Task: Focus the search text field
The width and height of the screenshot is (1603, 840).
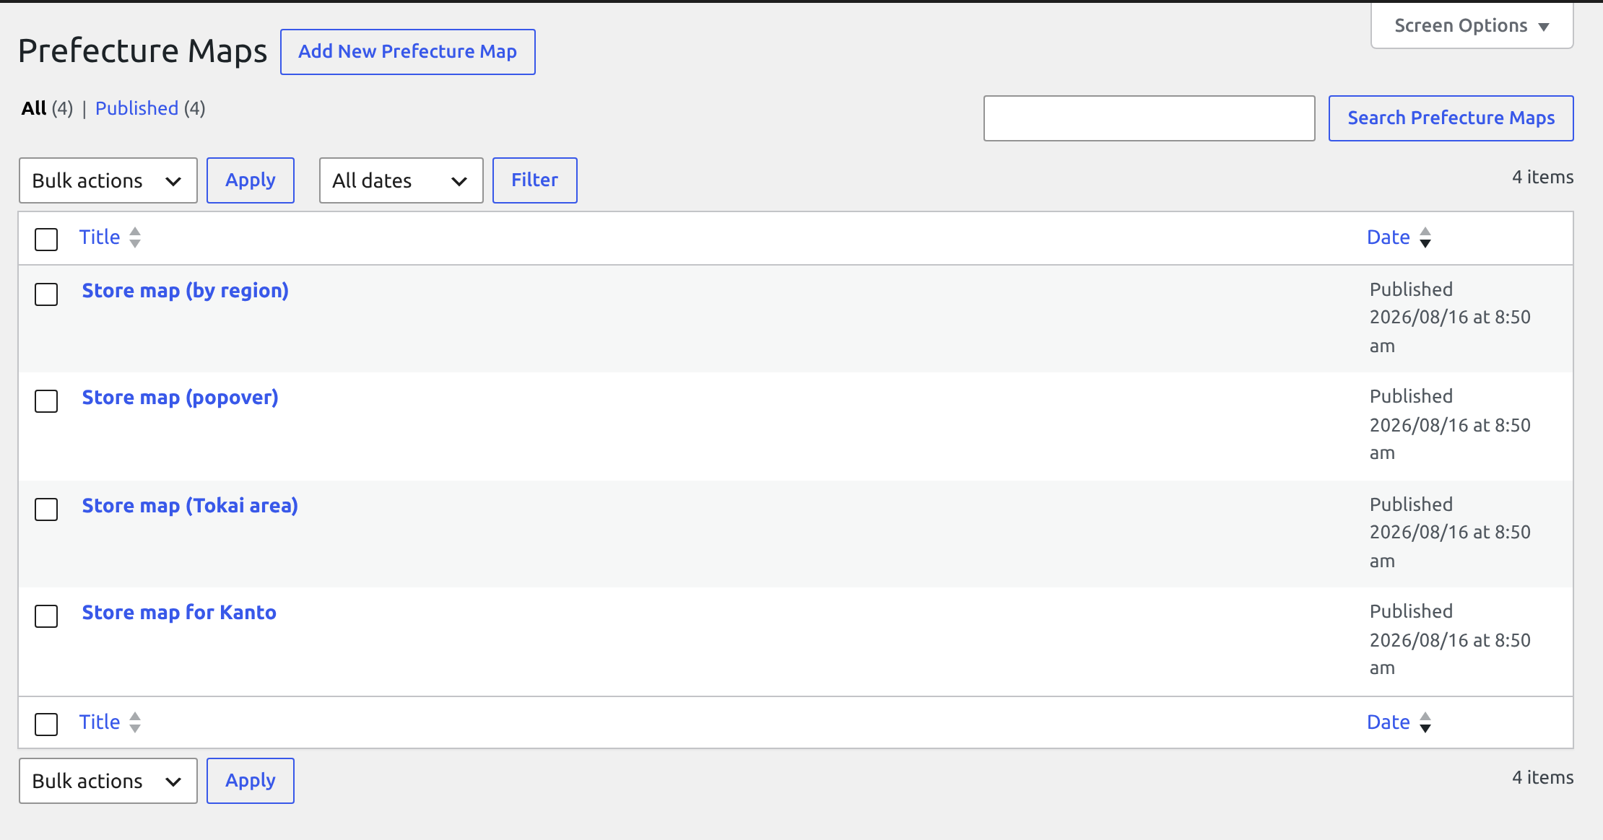Action: (1150, 118)
